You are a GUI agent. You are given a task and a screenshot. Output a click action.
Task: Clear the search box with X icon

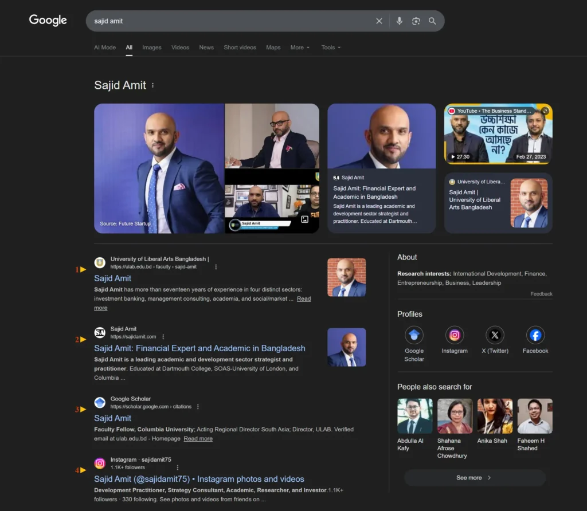379,21
